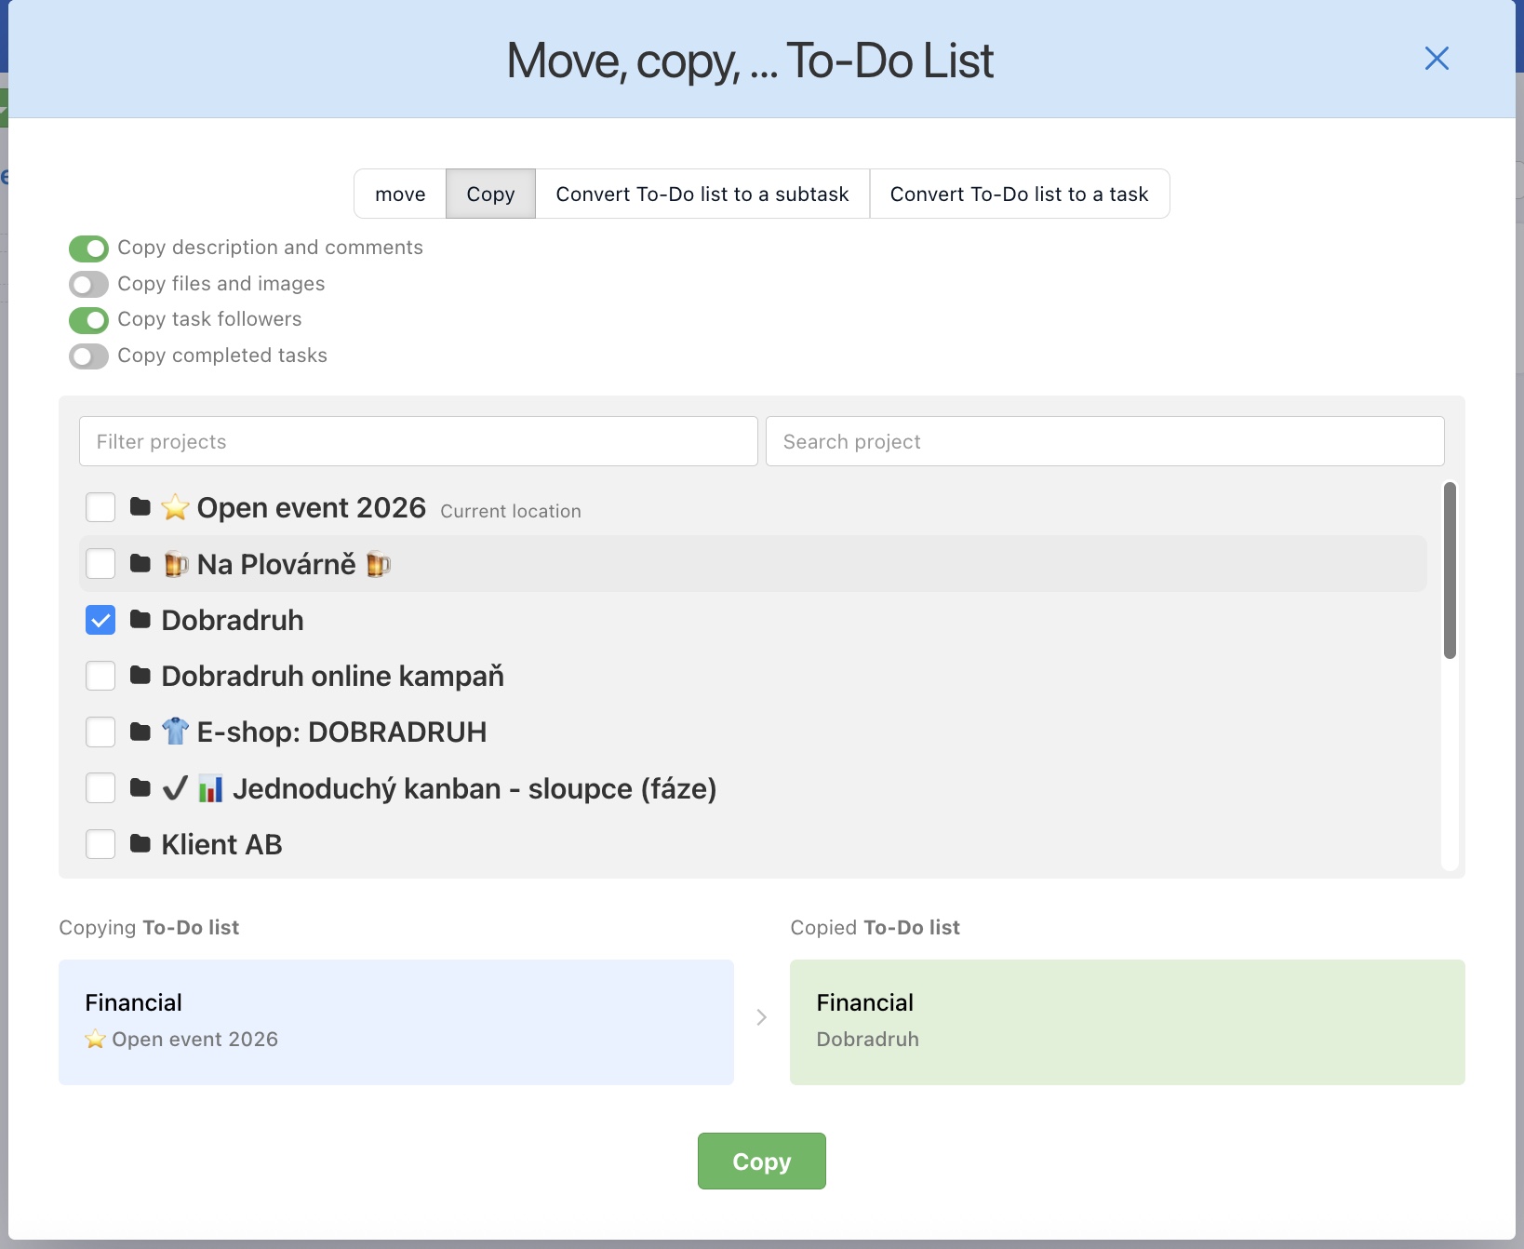Click the folder icon of Dobradruh online kampaň
This screenshot has width=1524, height=1249.
click(x=140, y=676)
